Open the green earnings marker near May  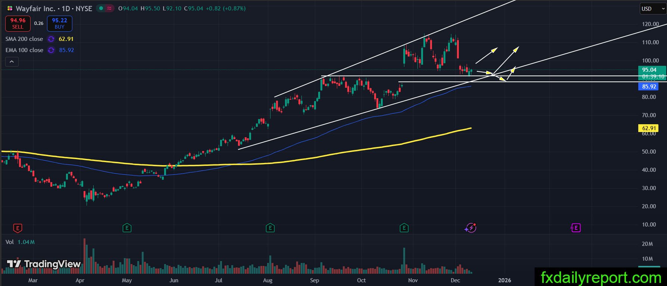click(x=127, y=228)
